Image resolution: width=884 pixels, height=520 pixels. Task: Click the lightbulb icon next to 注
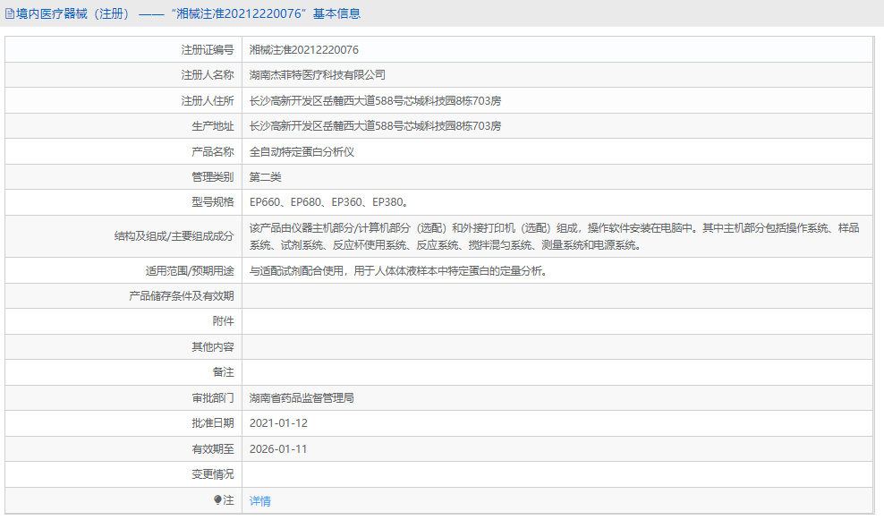pyautogui.click(x=217, y=499)
